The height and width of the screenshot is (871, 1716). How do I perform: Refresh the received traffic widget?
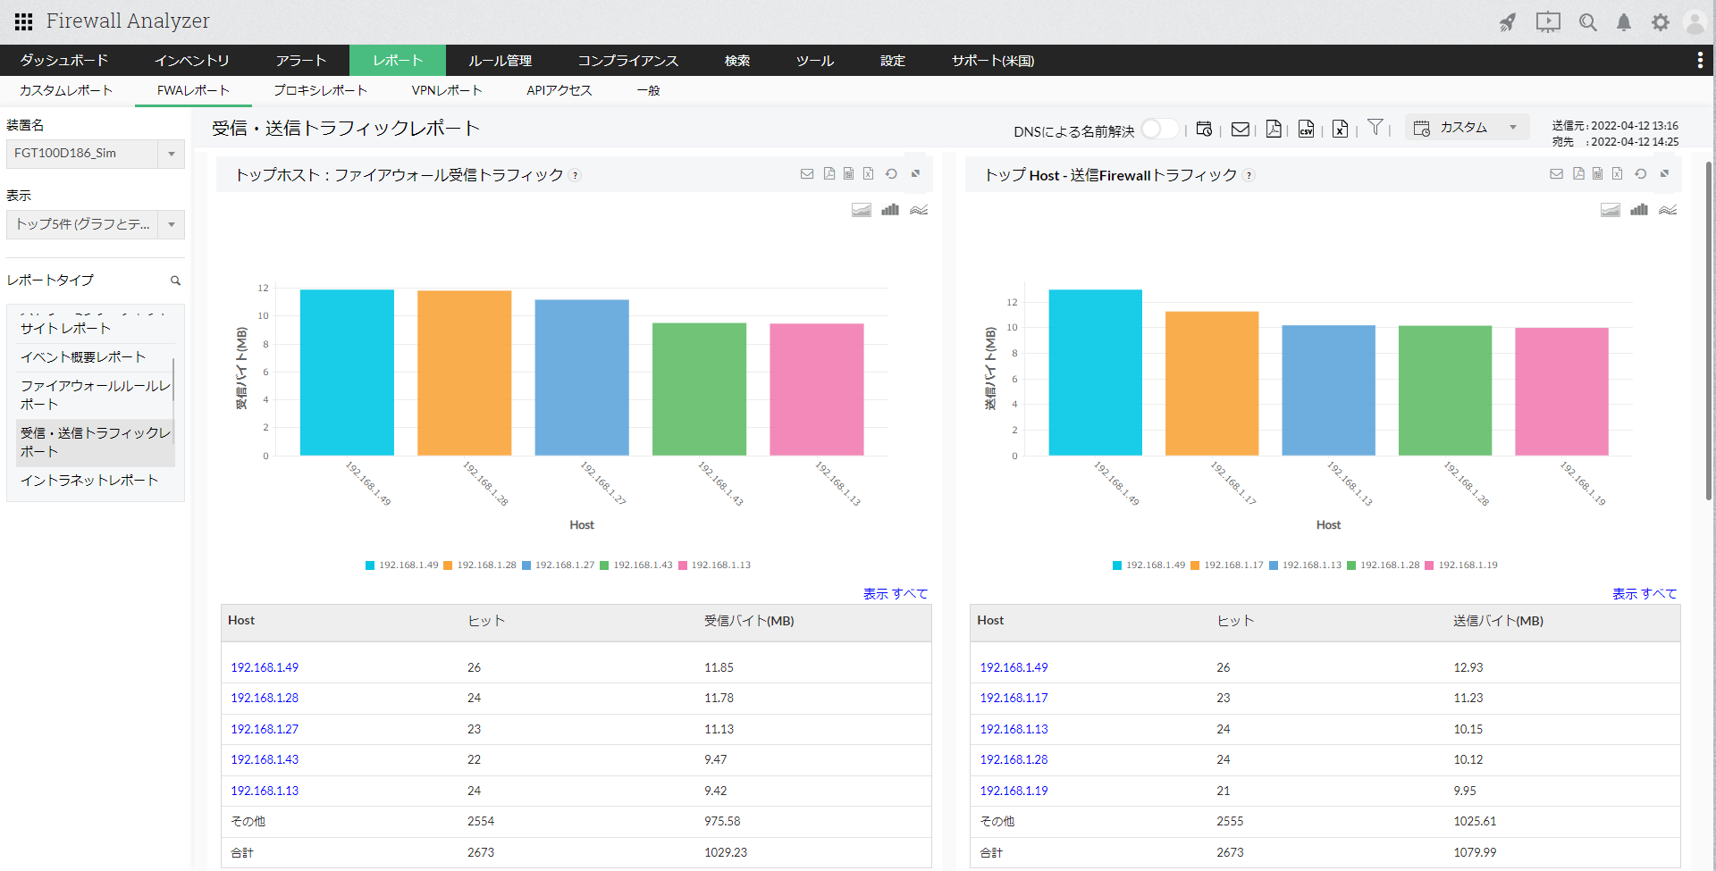pyautogui.click(x=891, y=174)
